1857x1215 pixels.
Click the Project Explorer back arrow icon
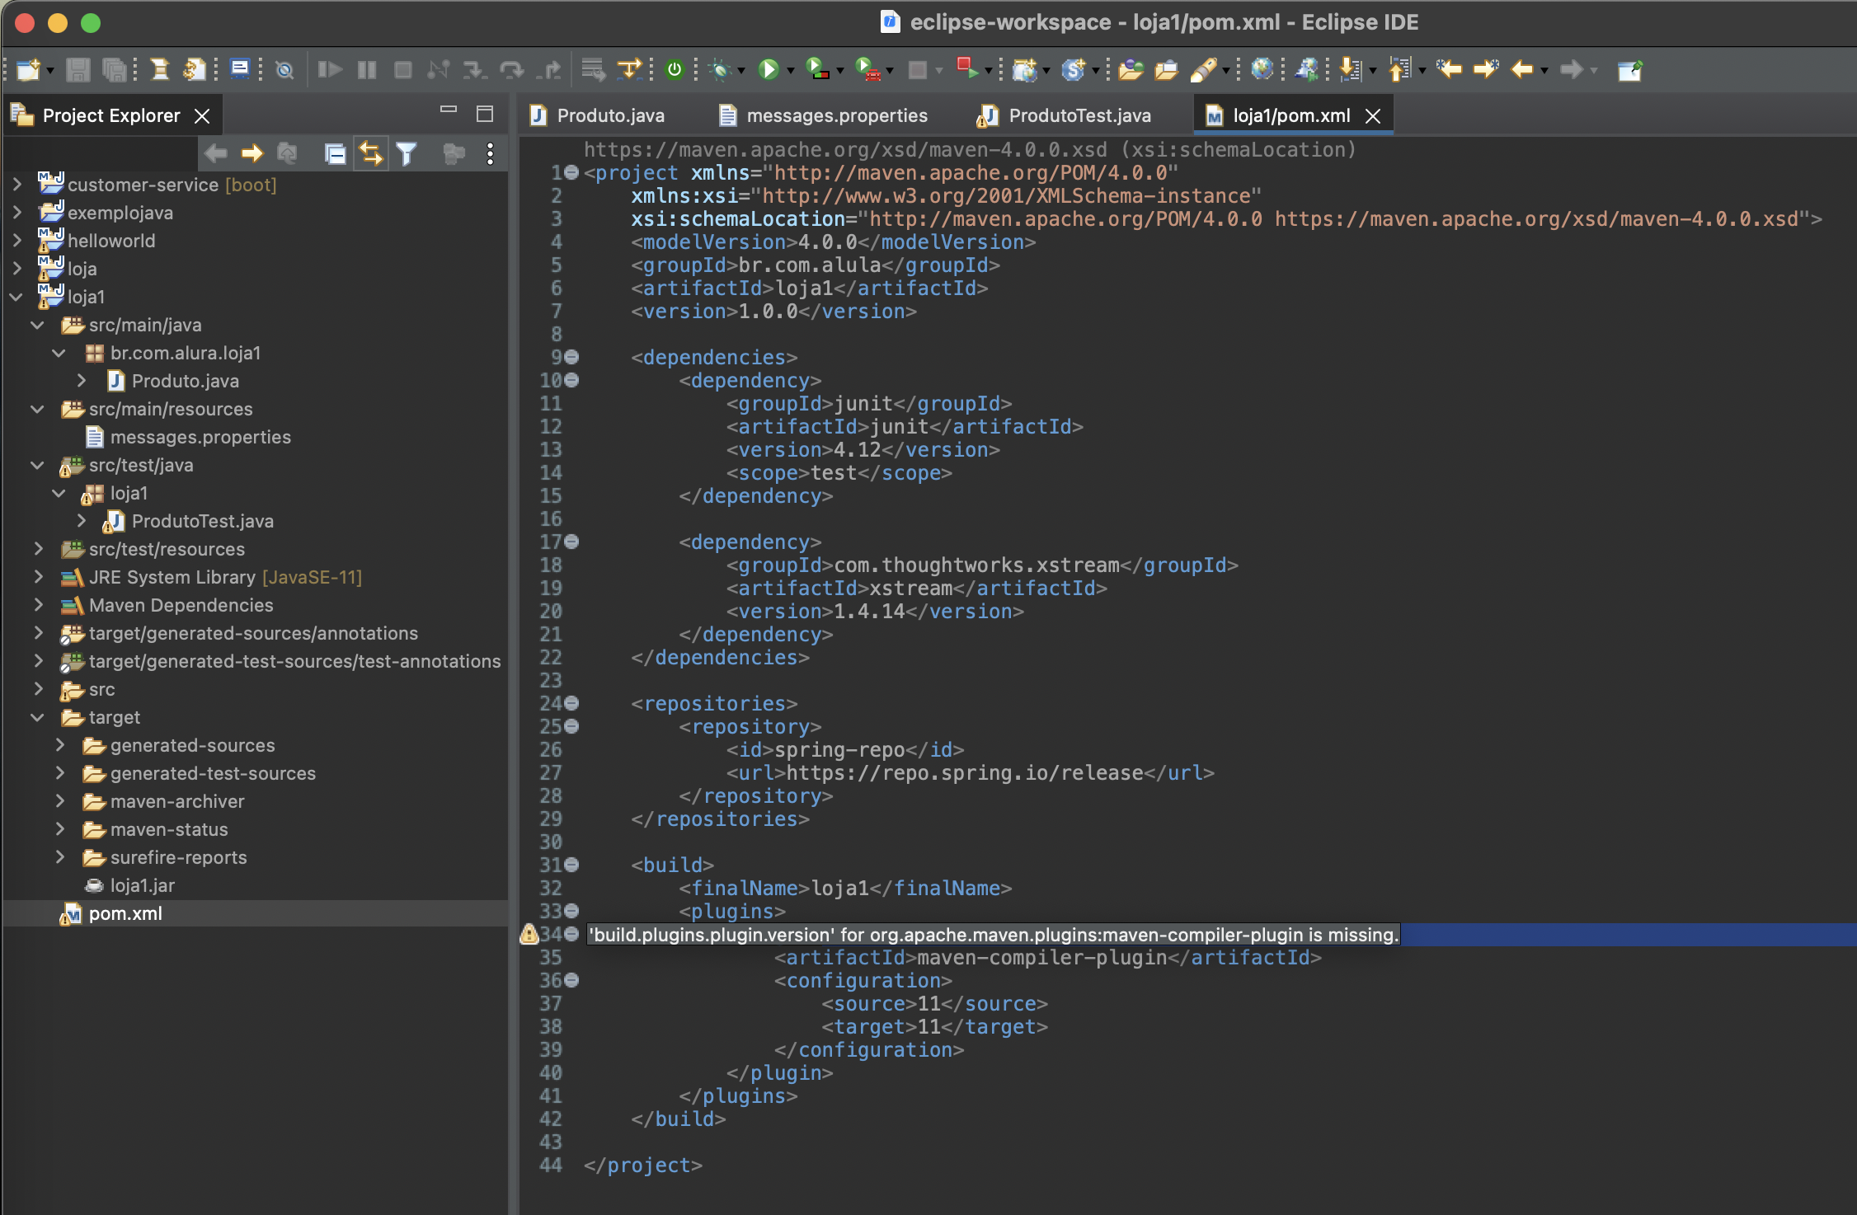pos(216,153)
